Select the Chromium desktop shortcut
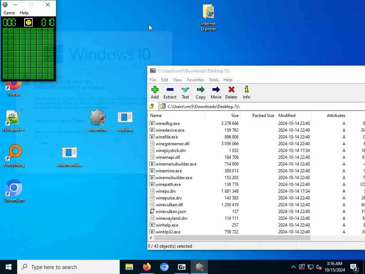The image size is (365, 274). click(x=14, y=191)
